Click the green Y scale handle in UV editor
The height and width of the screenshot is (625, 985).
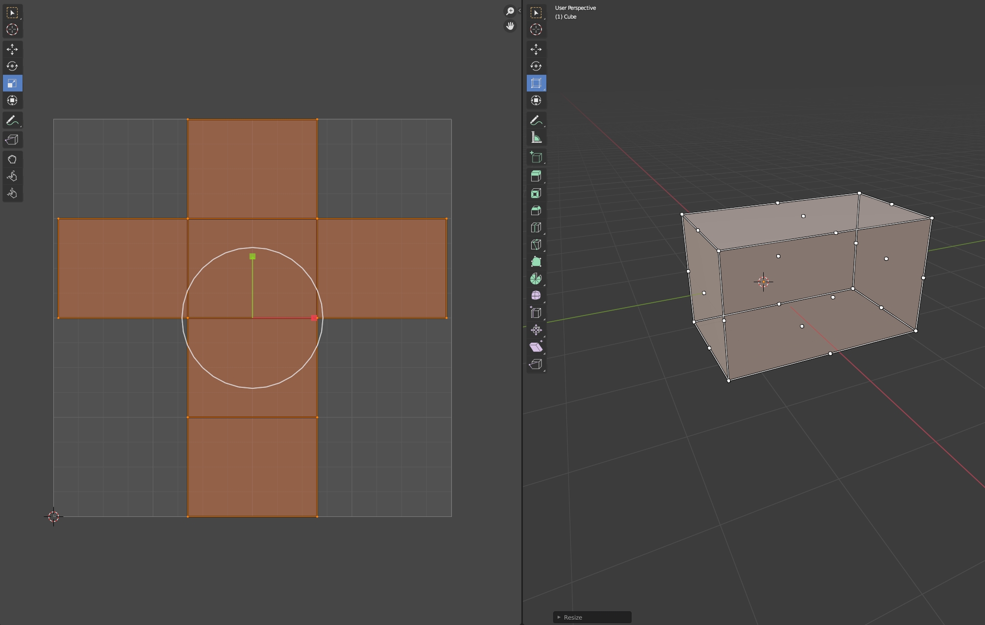(x=253, y=256)
